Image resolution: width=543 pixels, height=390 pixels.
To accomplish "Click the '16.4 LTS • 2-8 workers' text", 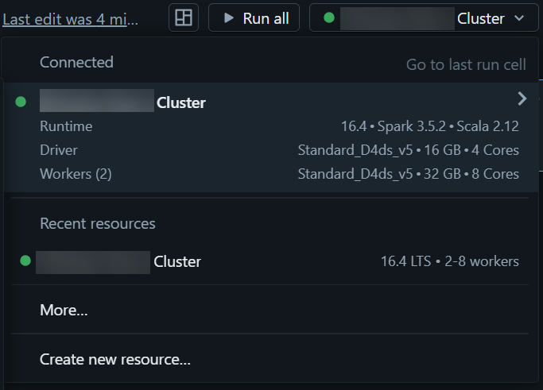I will coord(449,261).
